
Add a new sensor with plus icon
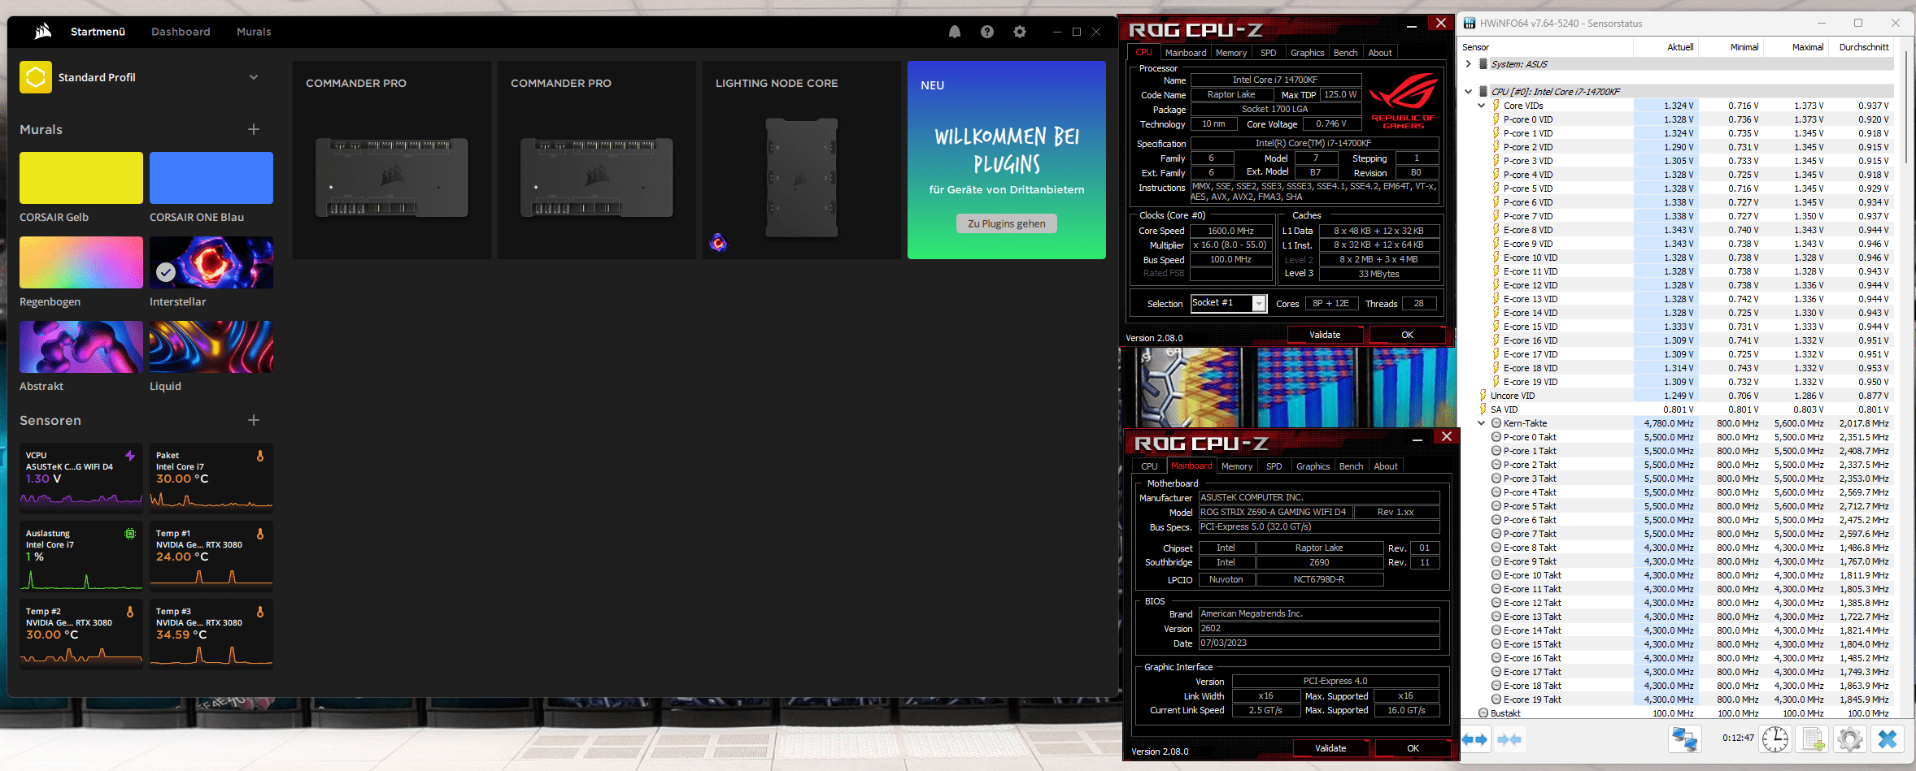point(254,420)
